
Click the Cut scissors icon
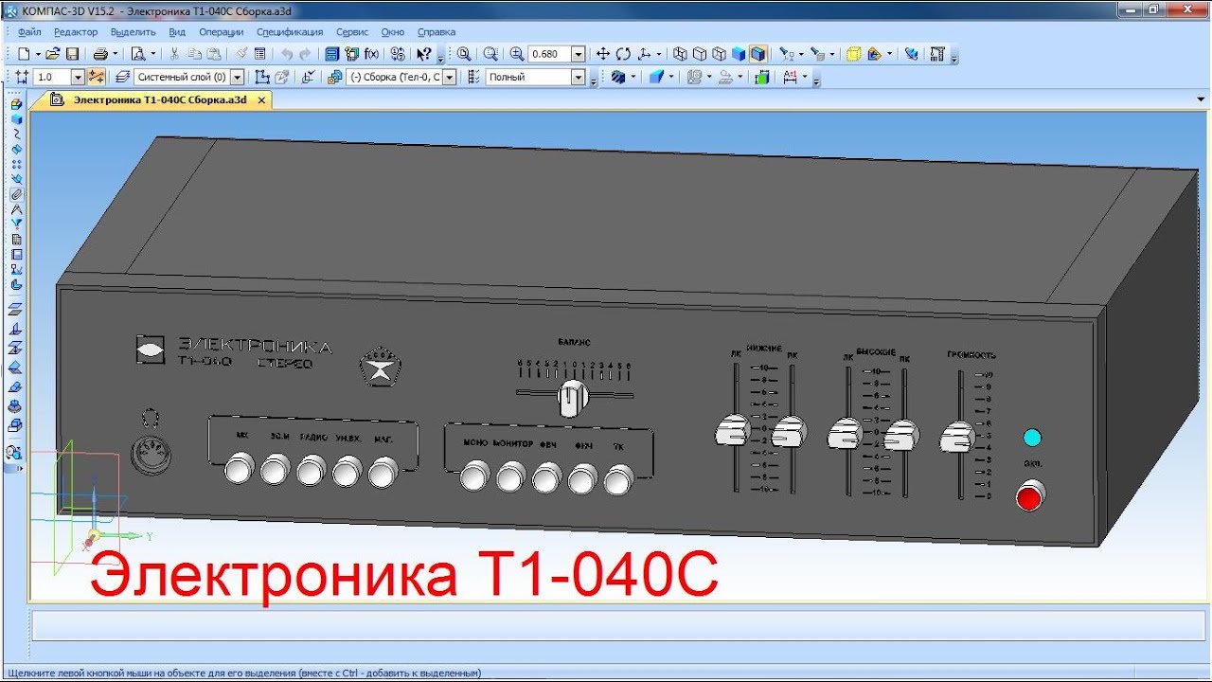(x=174, y=54)
